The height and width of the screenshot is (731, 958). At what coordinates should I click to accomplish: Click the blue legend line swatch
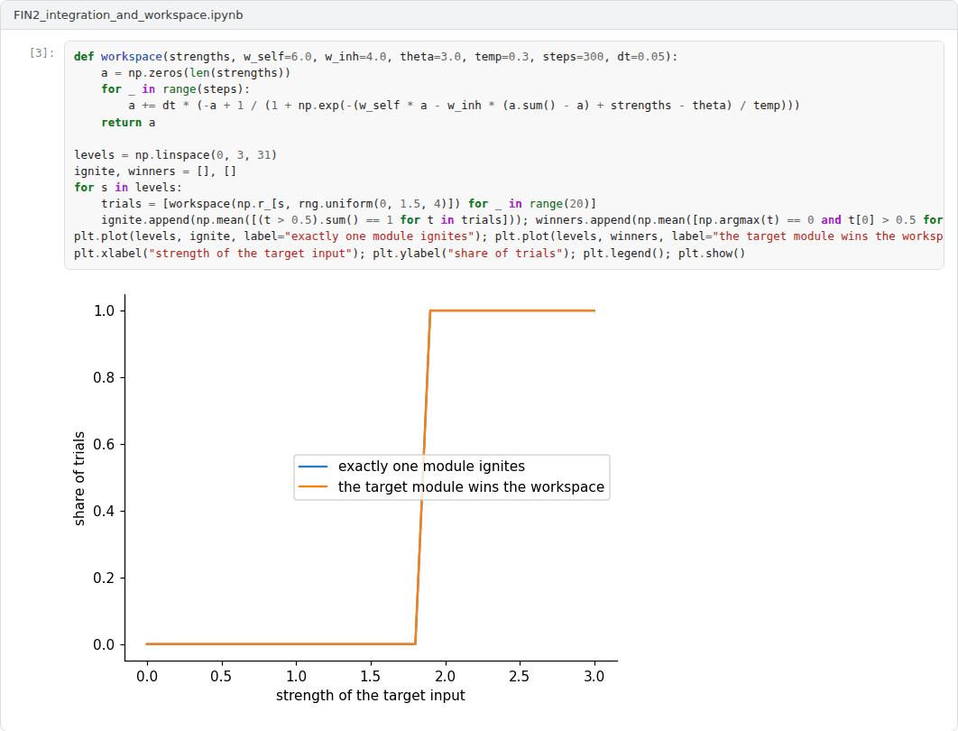[x=313, y=467]
